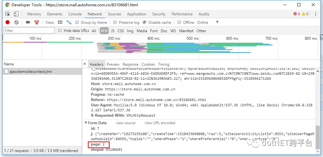Stop recording network log with red button
The image size is (323, 157).
click(x=8, y=23)
